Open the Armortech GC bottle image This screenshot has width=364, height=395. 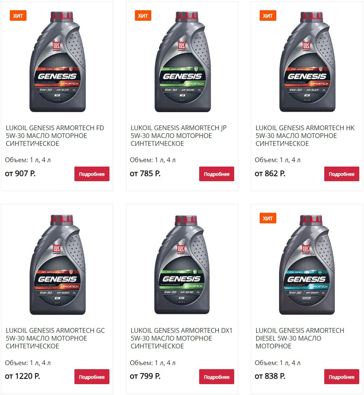pos(57,264)
